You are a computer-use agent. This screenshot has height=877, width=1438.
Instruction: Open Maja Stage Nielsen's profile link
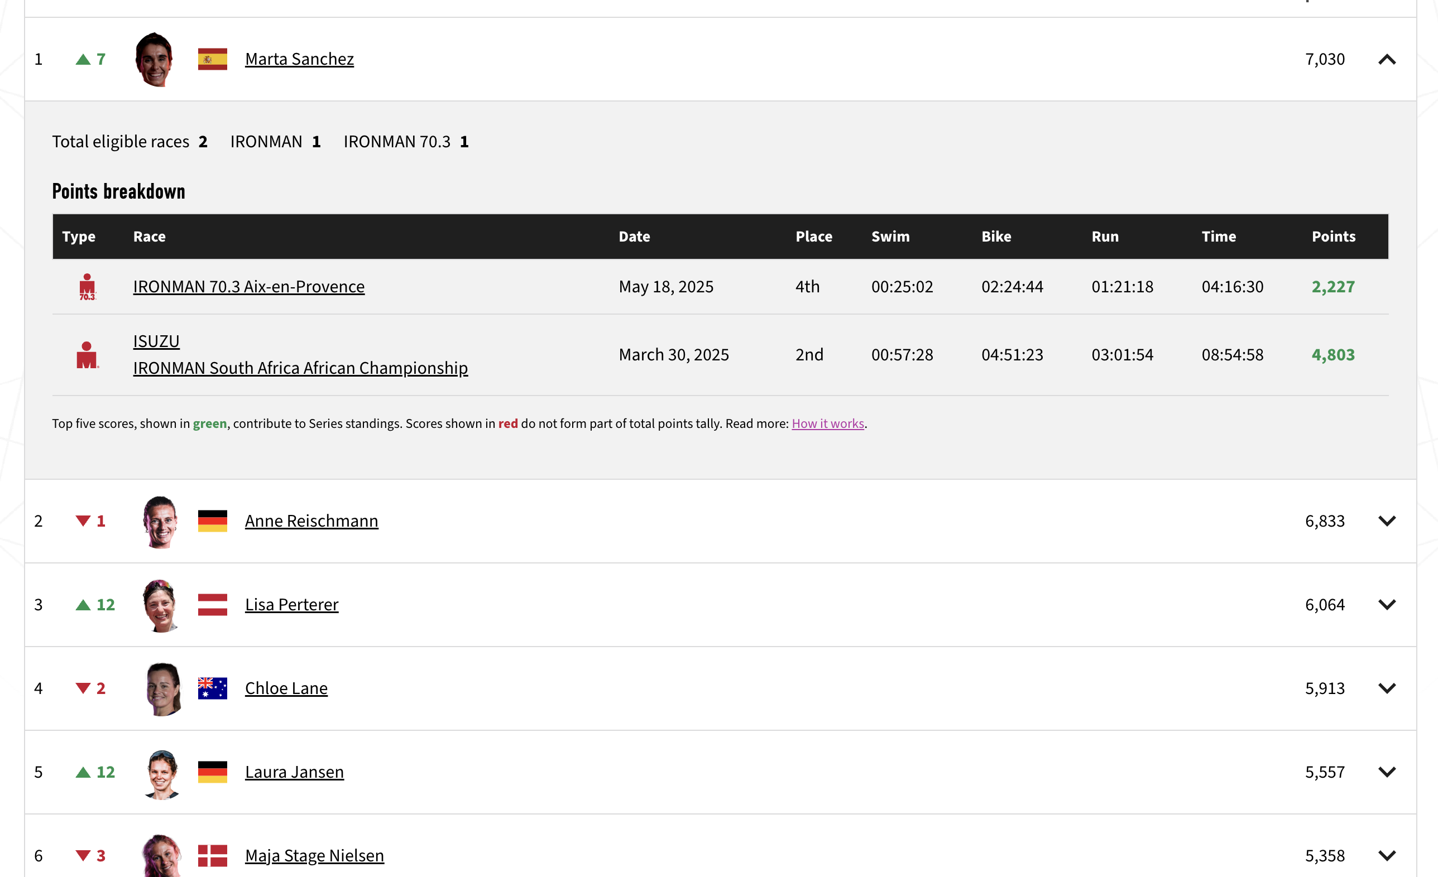(315, 855)
